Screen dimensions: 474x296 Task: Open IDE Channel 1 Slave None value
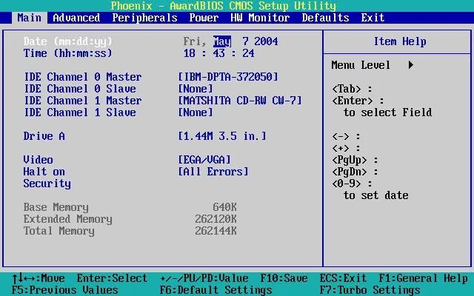click(196, 112)
